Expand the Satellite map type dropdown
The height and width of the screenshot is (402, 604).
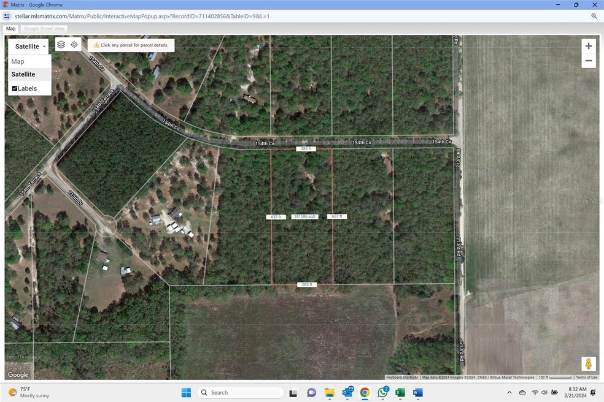(x=29, y=47)
